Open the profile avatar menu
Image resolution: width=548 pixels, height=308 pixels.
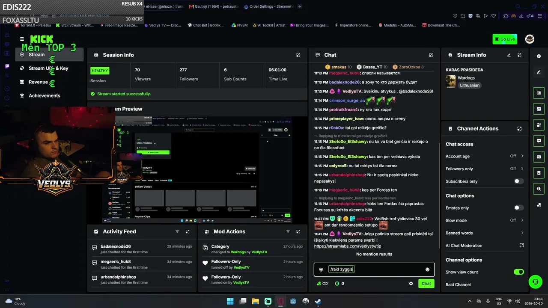[530, 39]
